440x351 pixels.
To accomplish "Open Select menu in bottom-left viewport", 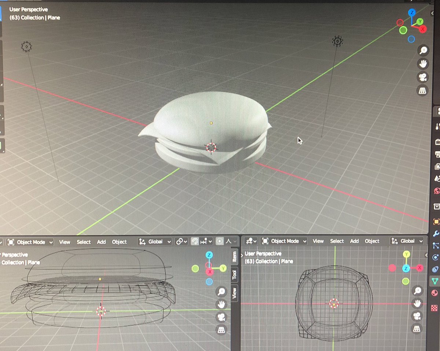I will click(x=84, y=242).
